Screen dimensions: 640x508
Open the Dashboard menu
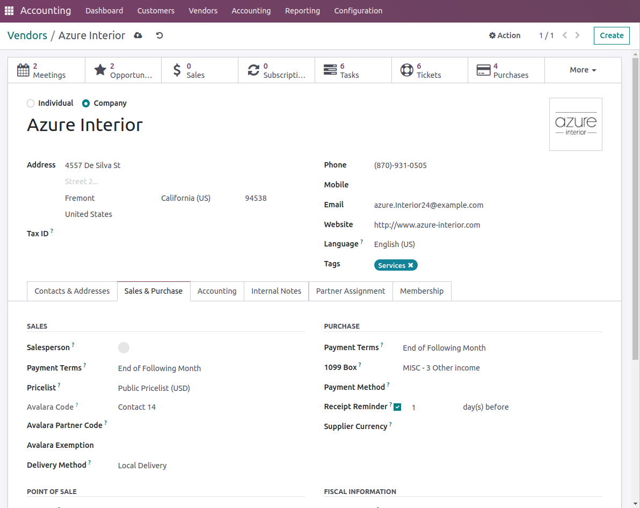coord(104,11)
